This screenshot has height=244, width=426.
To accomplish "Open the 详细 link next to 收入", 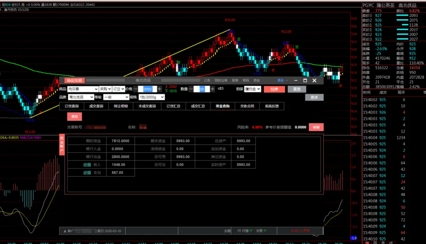I will pos(87,165).
